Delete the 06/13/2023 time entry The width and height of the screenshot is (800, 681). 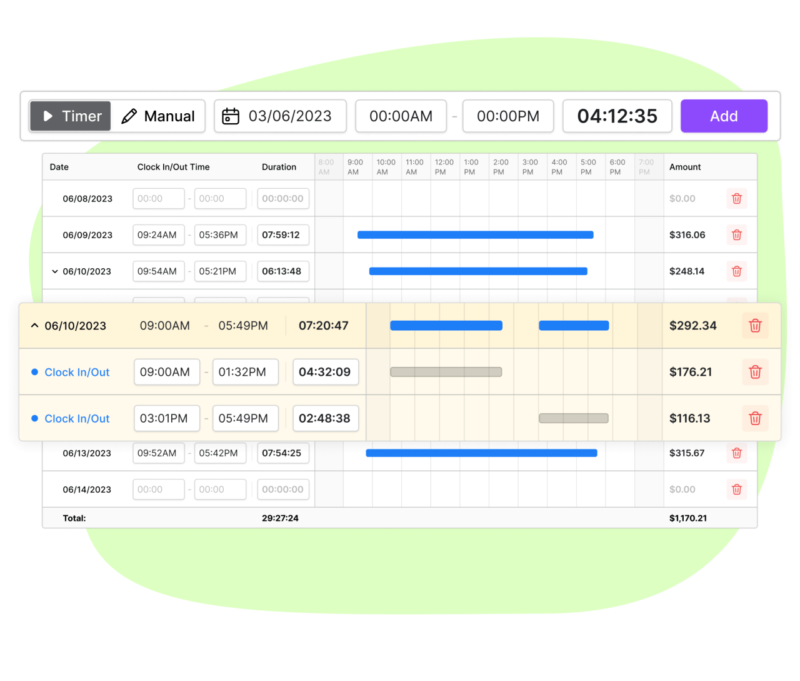(x=737, y=453)
